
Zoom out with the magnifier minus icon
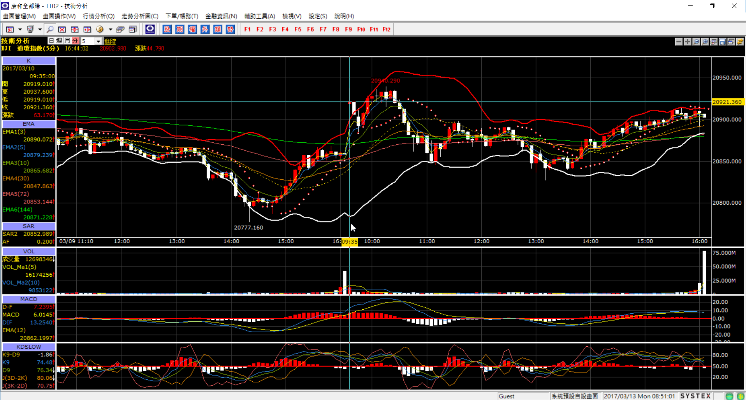pyautogui.click(x=696, y=42)
